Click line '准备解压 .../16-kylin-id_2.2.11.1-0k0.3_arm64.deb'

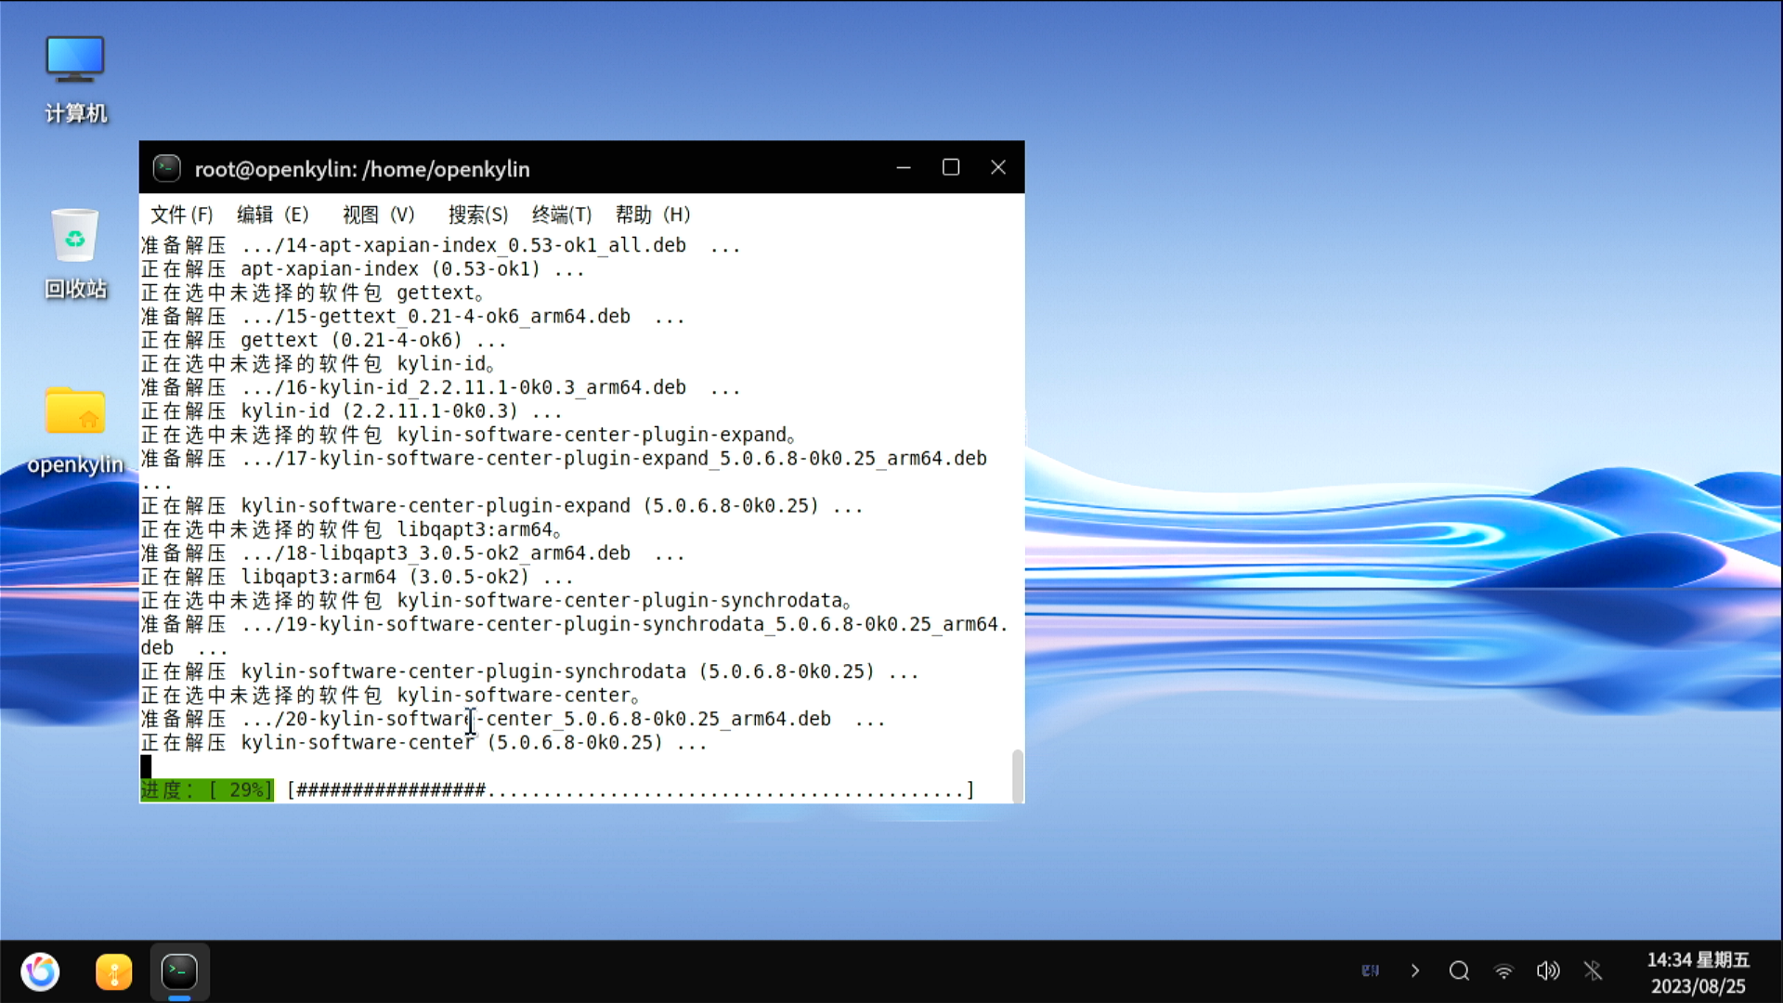point(440,387)
